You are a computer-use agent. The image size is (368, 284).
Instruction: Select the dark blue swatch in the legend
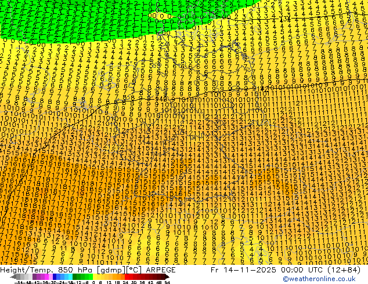(55, 277)
